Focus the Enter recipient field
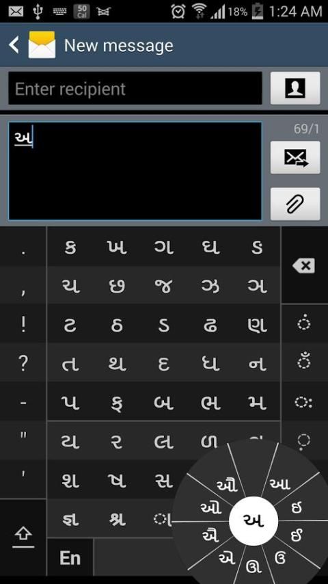Screen dimensions: 328x584 [x=135, y=88]
